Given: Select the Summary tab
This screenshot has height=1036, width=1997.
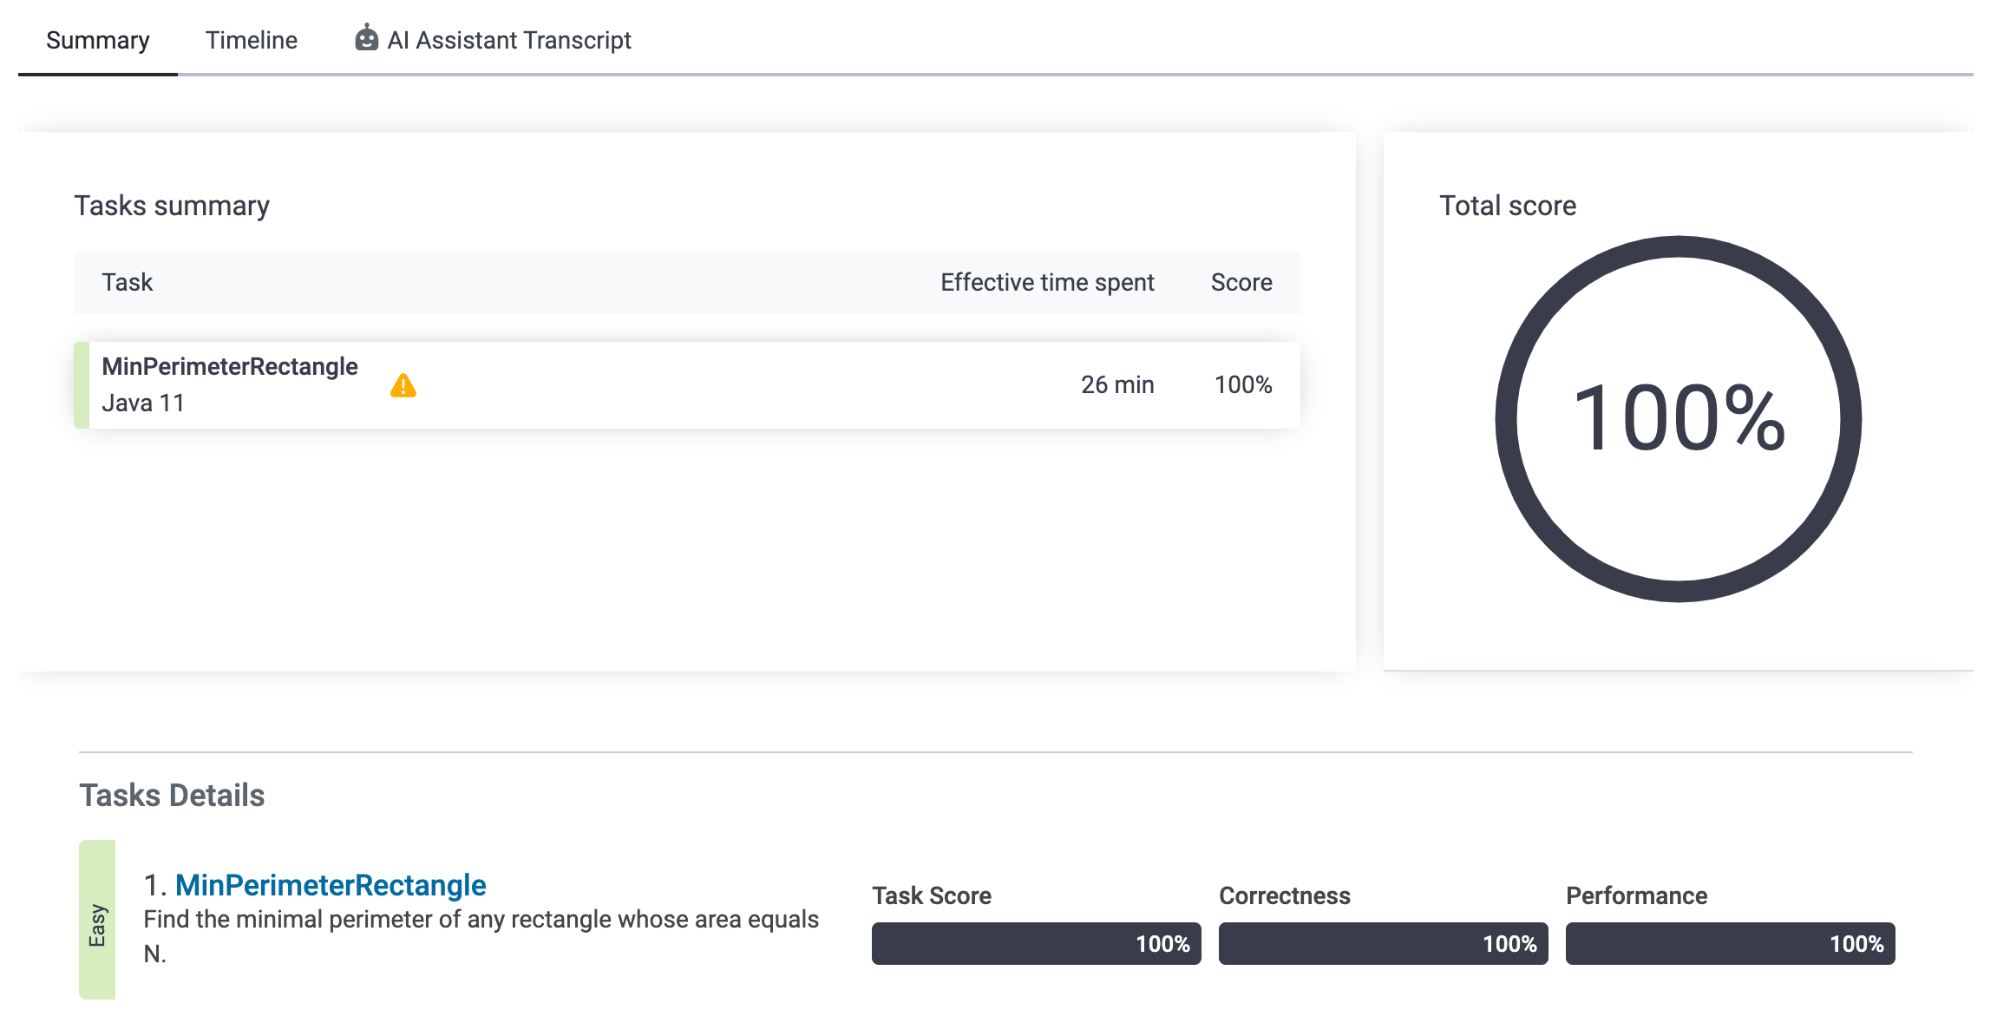Looking at the screenshot, I should click(97, 40).
